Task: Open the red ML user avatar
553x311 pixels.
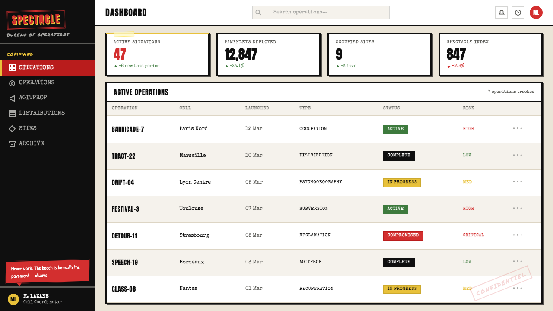Action: (536, 13)
